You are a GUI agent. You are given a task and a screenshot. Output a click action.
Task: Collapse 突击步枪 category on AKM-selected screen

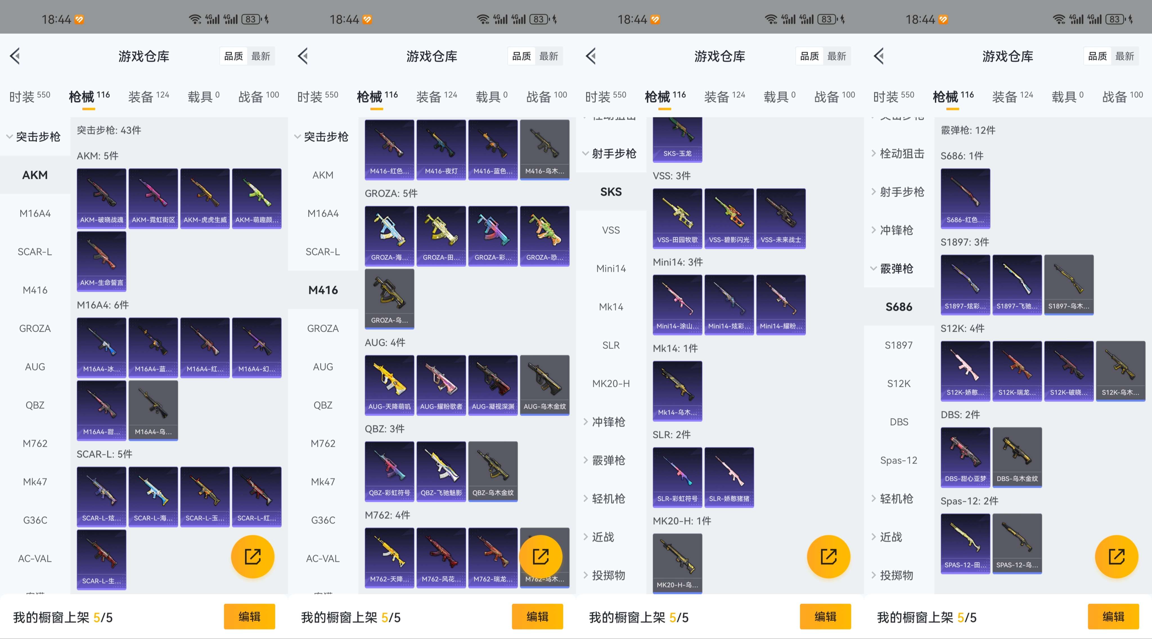[35, 137]
